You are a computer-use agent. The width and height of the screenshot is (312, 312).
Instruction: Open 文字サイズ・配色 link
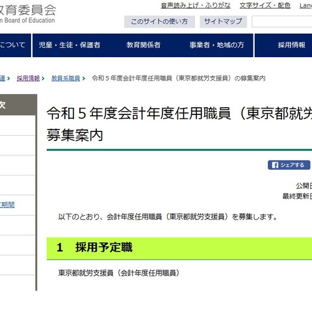point(265,5)
